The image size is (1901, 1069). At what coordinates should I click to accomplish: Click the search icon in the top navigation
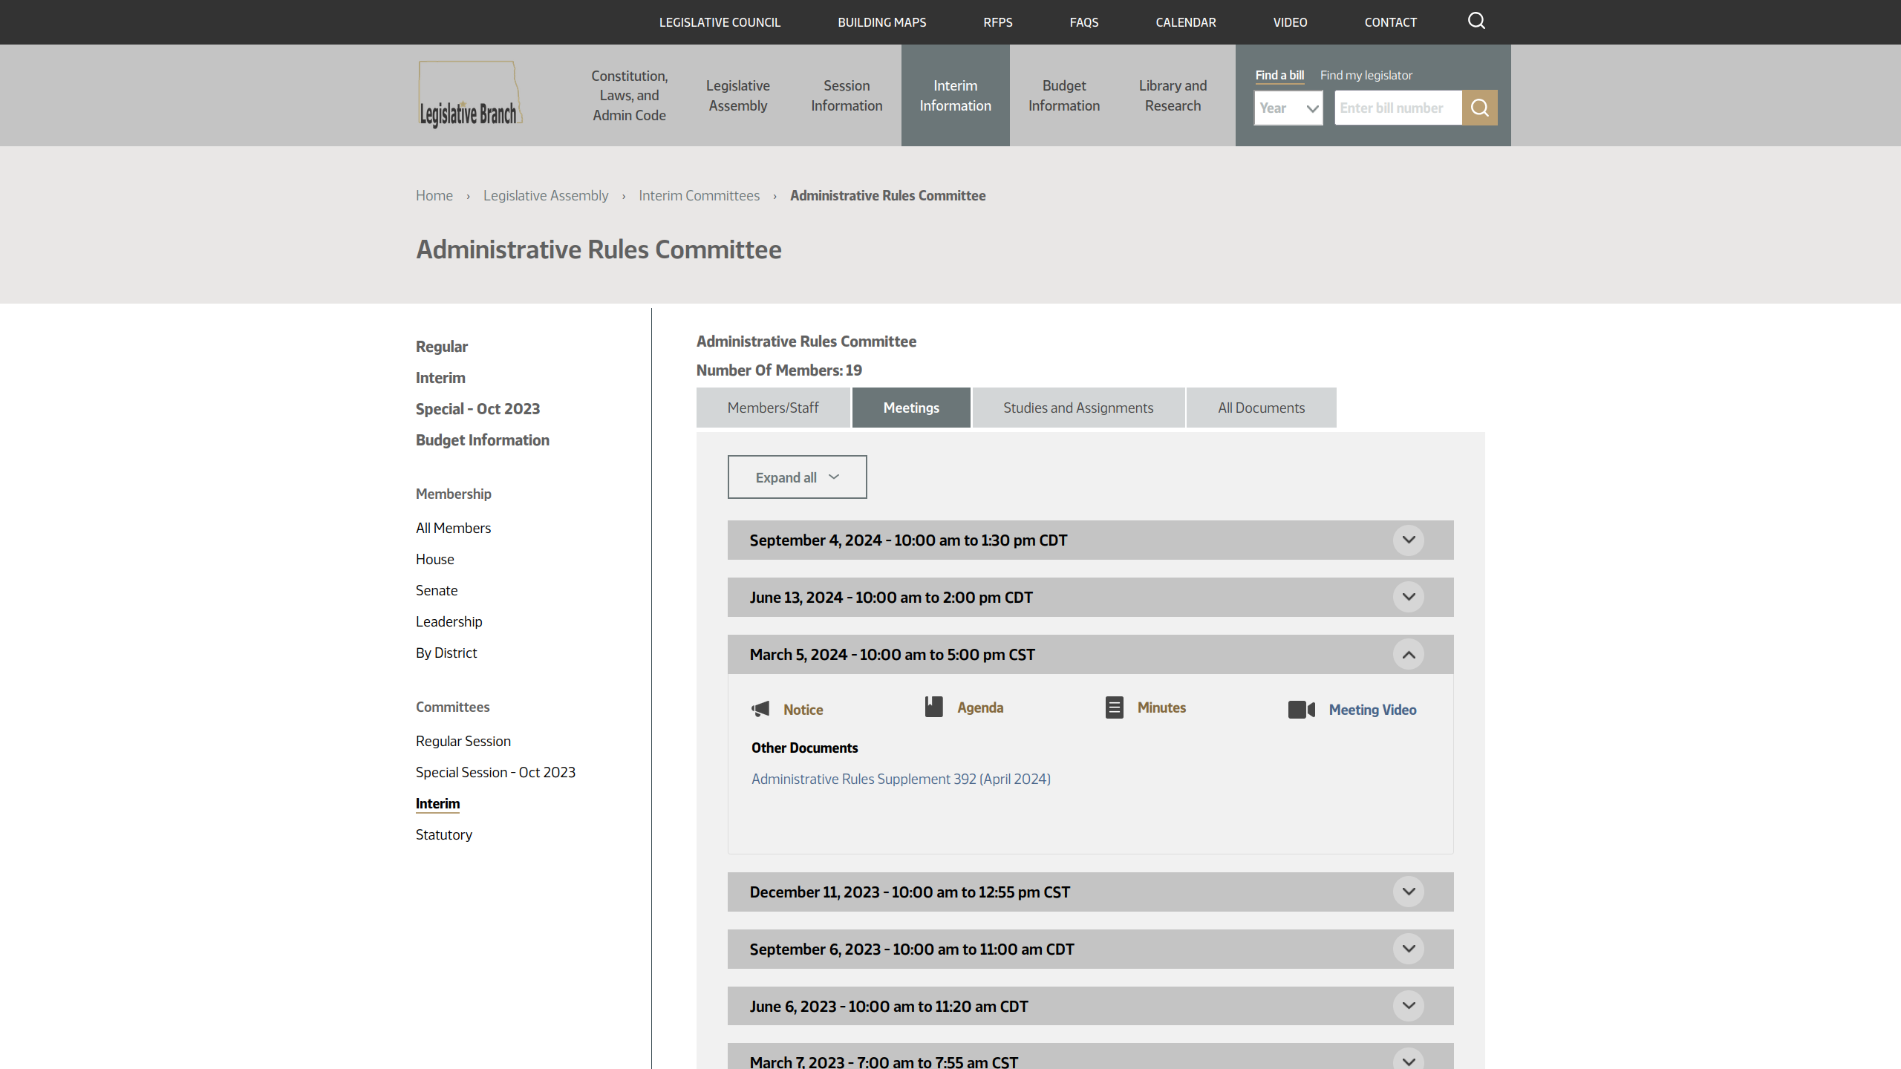pyautogui.click(x=1477, y=21)
